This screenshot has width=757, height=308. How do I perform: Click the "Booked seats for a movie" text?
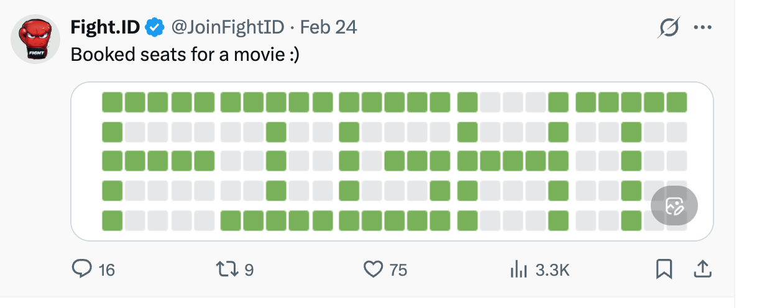[185, 55]
